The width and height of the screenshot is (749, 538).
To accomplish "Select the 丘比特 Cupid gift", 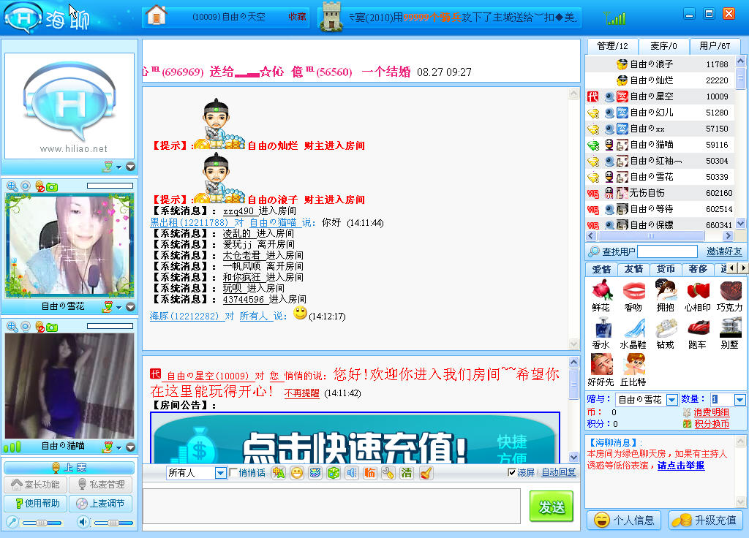I will pos(633,371).
